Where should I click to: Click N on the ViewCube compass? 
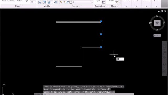coord(157,16)
